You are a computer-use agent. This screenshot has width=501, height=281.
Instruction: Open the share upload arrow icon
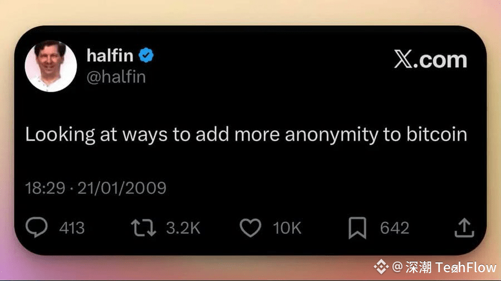[464, 228]
